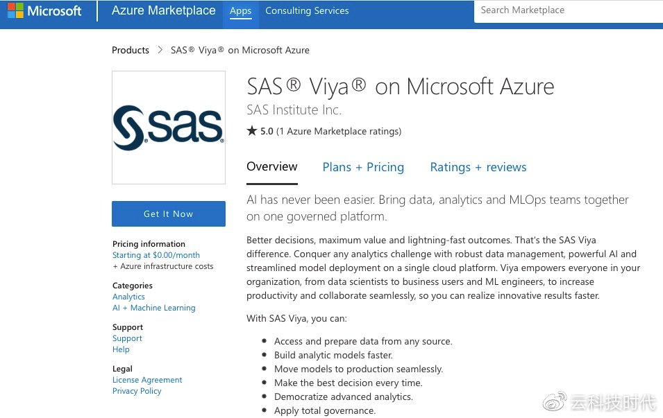The height and width of the screenshot is (418, 663).
Task: Open the License Agreement link
Action: click(x=147, y=380)
